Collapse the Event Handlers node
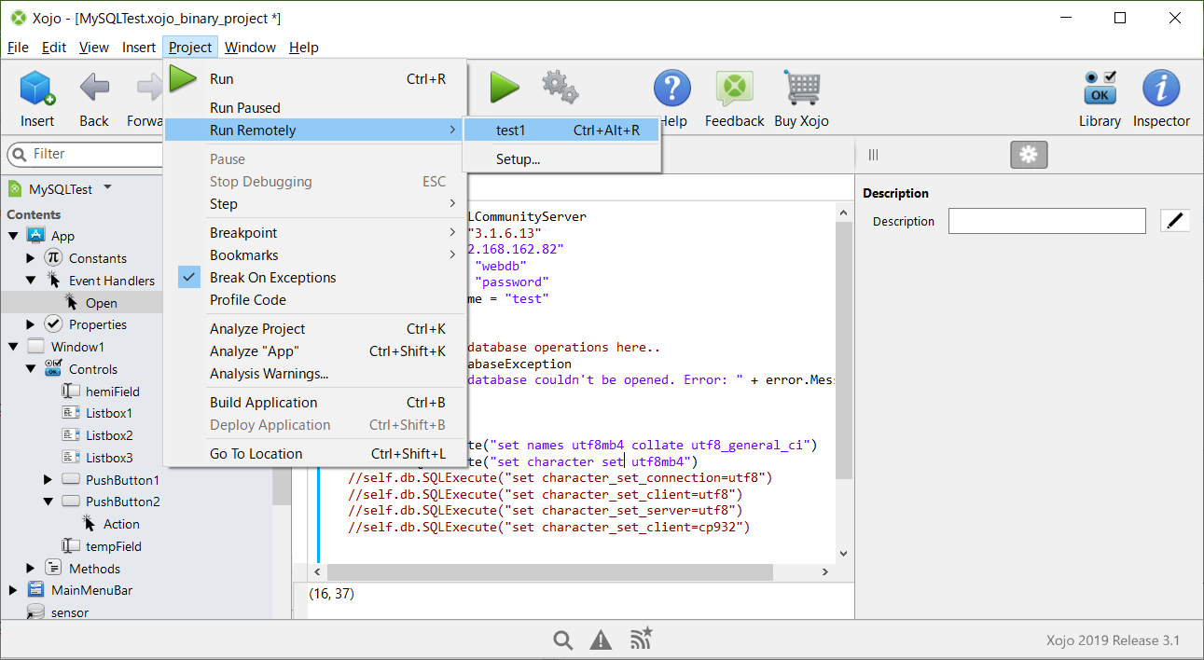Image resolution: width=1204 pixels, height=660 pixels. 31,281
